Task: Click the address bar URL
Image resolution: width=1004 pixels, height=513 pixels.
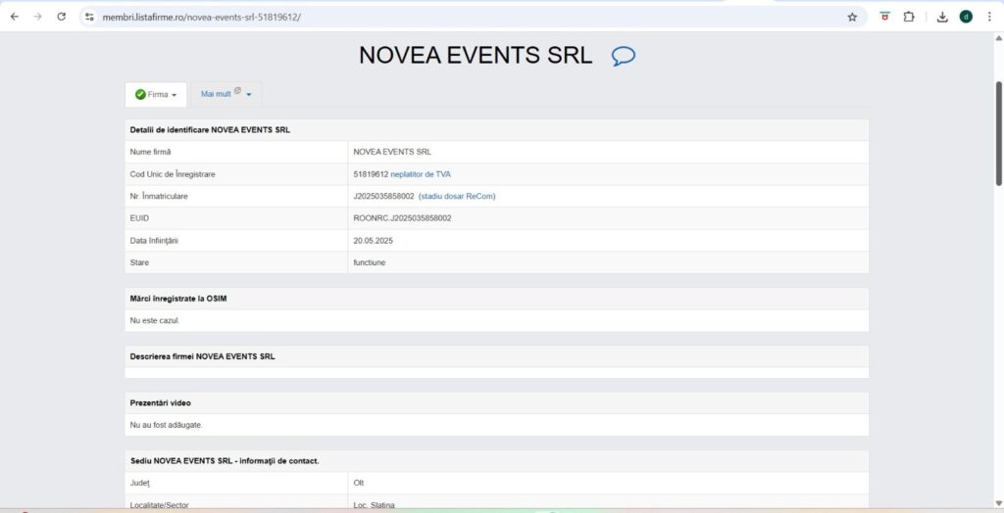Action: (202, 18)
